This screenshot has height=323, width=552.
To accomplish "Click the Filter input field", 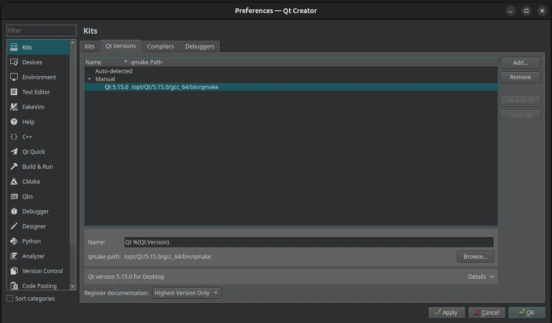I will [x=41, y=30].
